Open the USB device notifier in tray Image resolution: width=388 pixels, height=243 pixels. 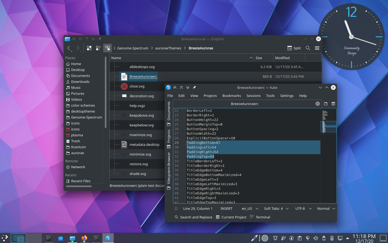(x=324, y=238)
